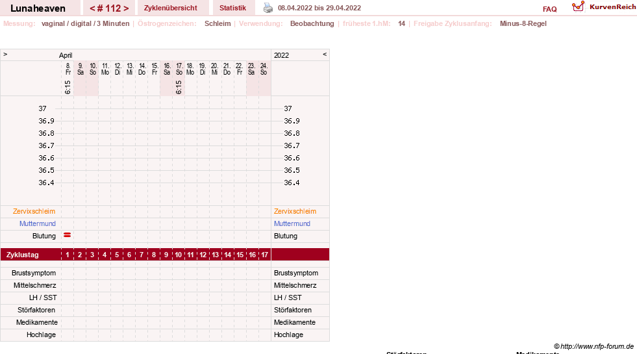Screen dimensions: 637x354
Task: Click the Messung value vaginal / digital / 3 Minuten
Action: [x=85, y=23]
